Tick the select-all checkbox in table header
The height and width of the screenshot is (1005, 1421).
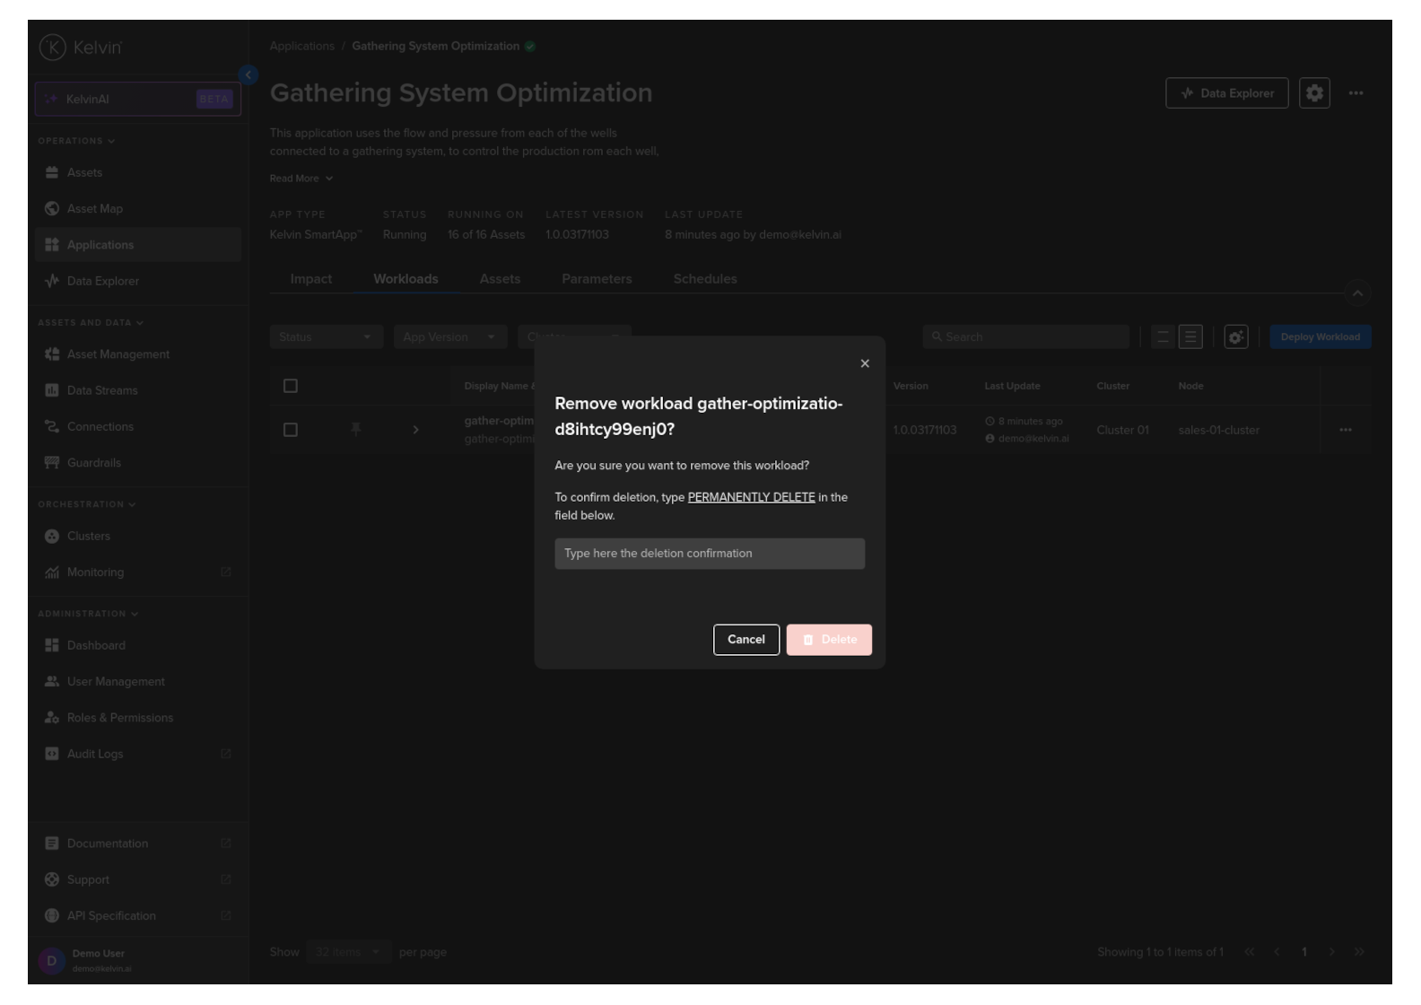pos(291,386)
